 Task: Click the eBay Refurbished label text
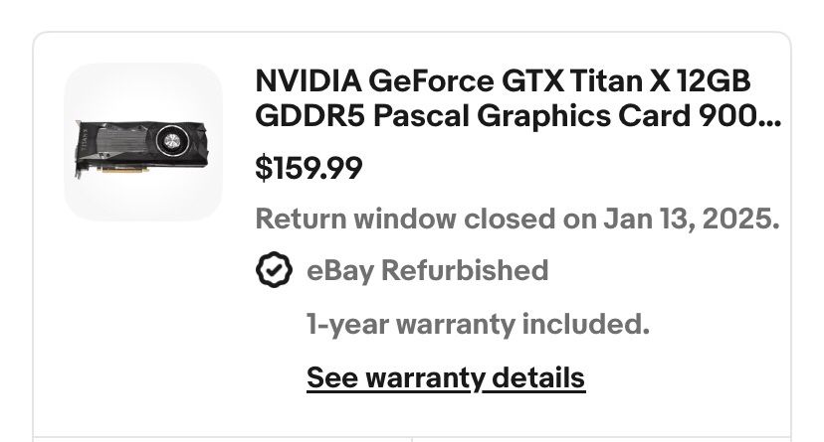click(427, 270)
